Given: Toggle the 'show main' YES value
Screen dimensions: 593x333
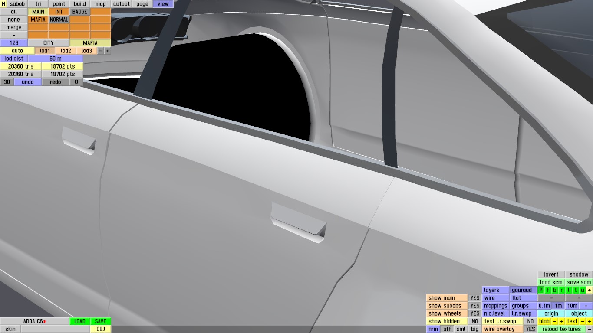Looking at the screenshot, I should pos(475,298).
